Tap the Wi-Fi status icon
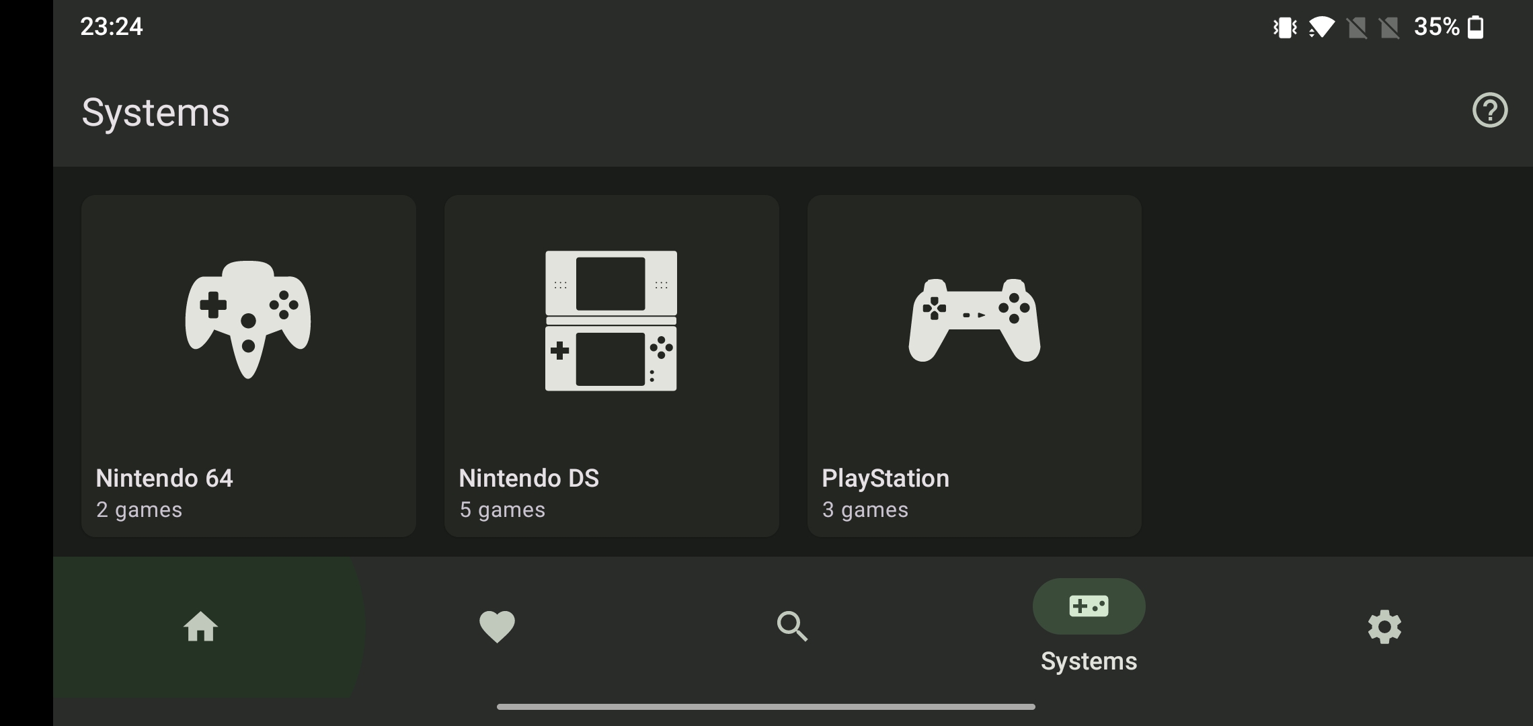Viewport: 1533px width, 726px height. point(1322,27)
